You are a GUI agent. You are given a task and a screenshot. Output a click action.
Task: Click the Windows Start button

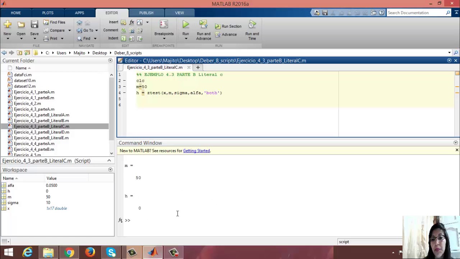(9, 253)
